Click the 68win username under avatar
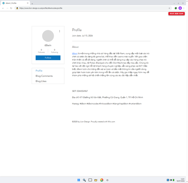The height and width of the screenshot is (183, 188). click(x=48, y=45)
